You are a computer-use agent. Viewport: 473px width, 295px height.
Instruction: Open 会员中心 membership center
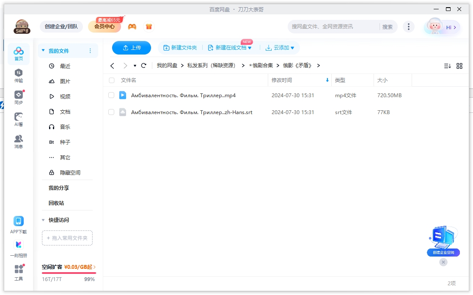tap(104, 26)
